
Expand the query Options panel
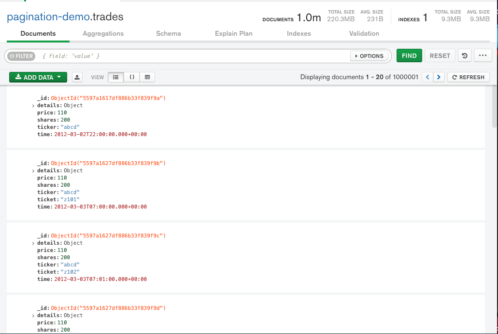(370, 56)
